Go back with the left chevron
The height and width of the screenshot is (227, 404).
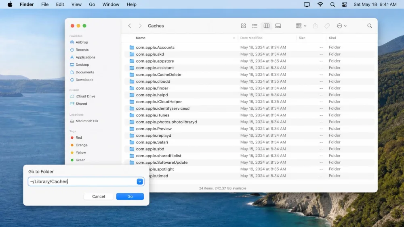click(x=130, y=26)
